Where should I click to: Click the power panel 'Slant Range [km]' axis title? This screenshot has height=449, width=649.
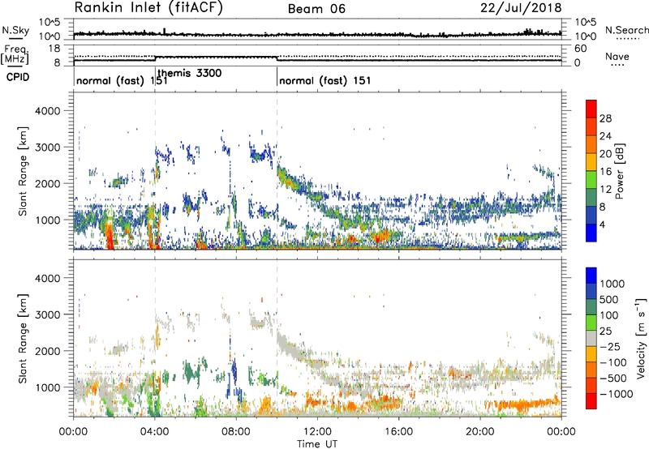pos(23,171)
